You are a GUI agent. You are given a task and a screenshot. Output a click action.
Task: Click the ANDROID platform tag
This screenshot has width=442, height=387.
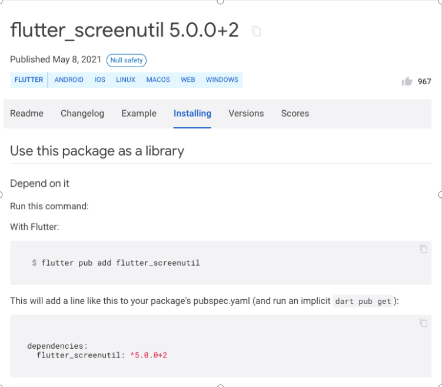[x=69, y=80]
